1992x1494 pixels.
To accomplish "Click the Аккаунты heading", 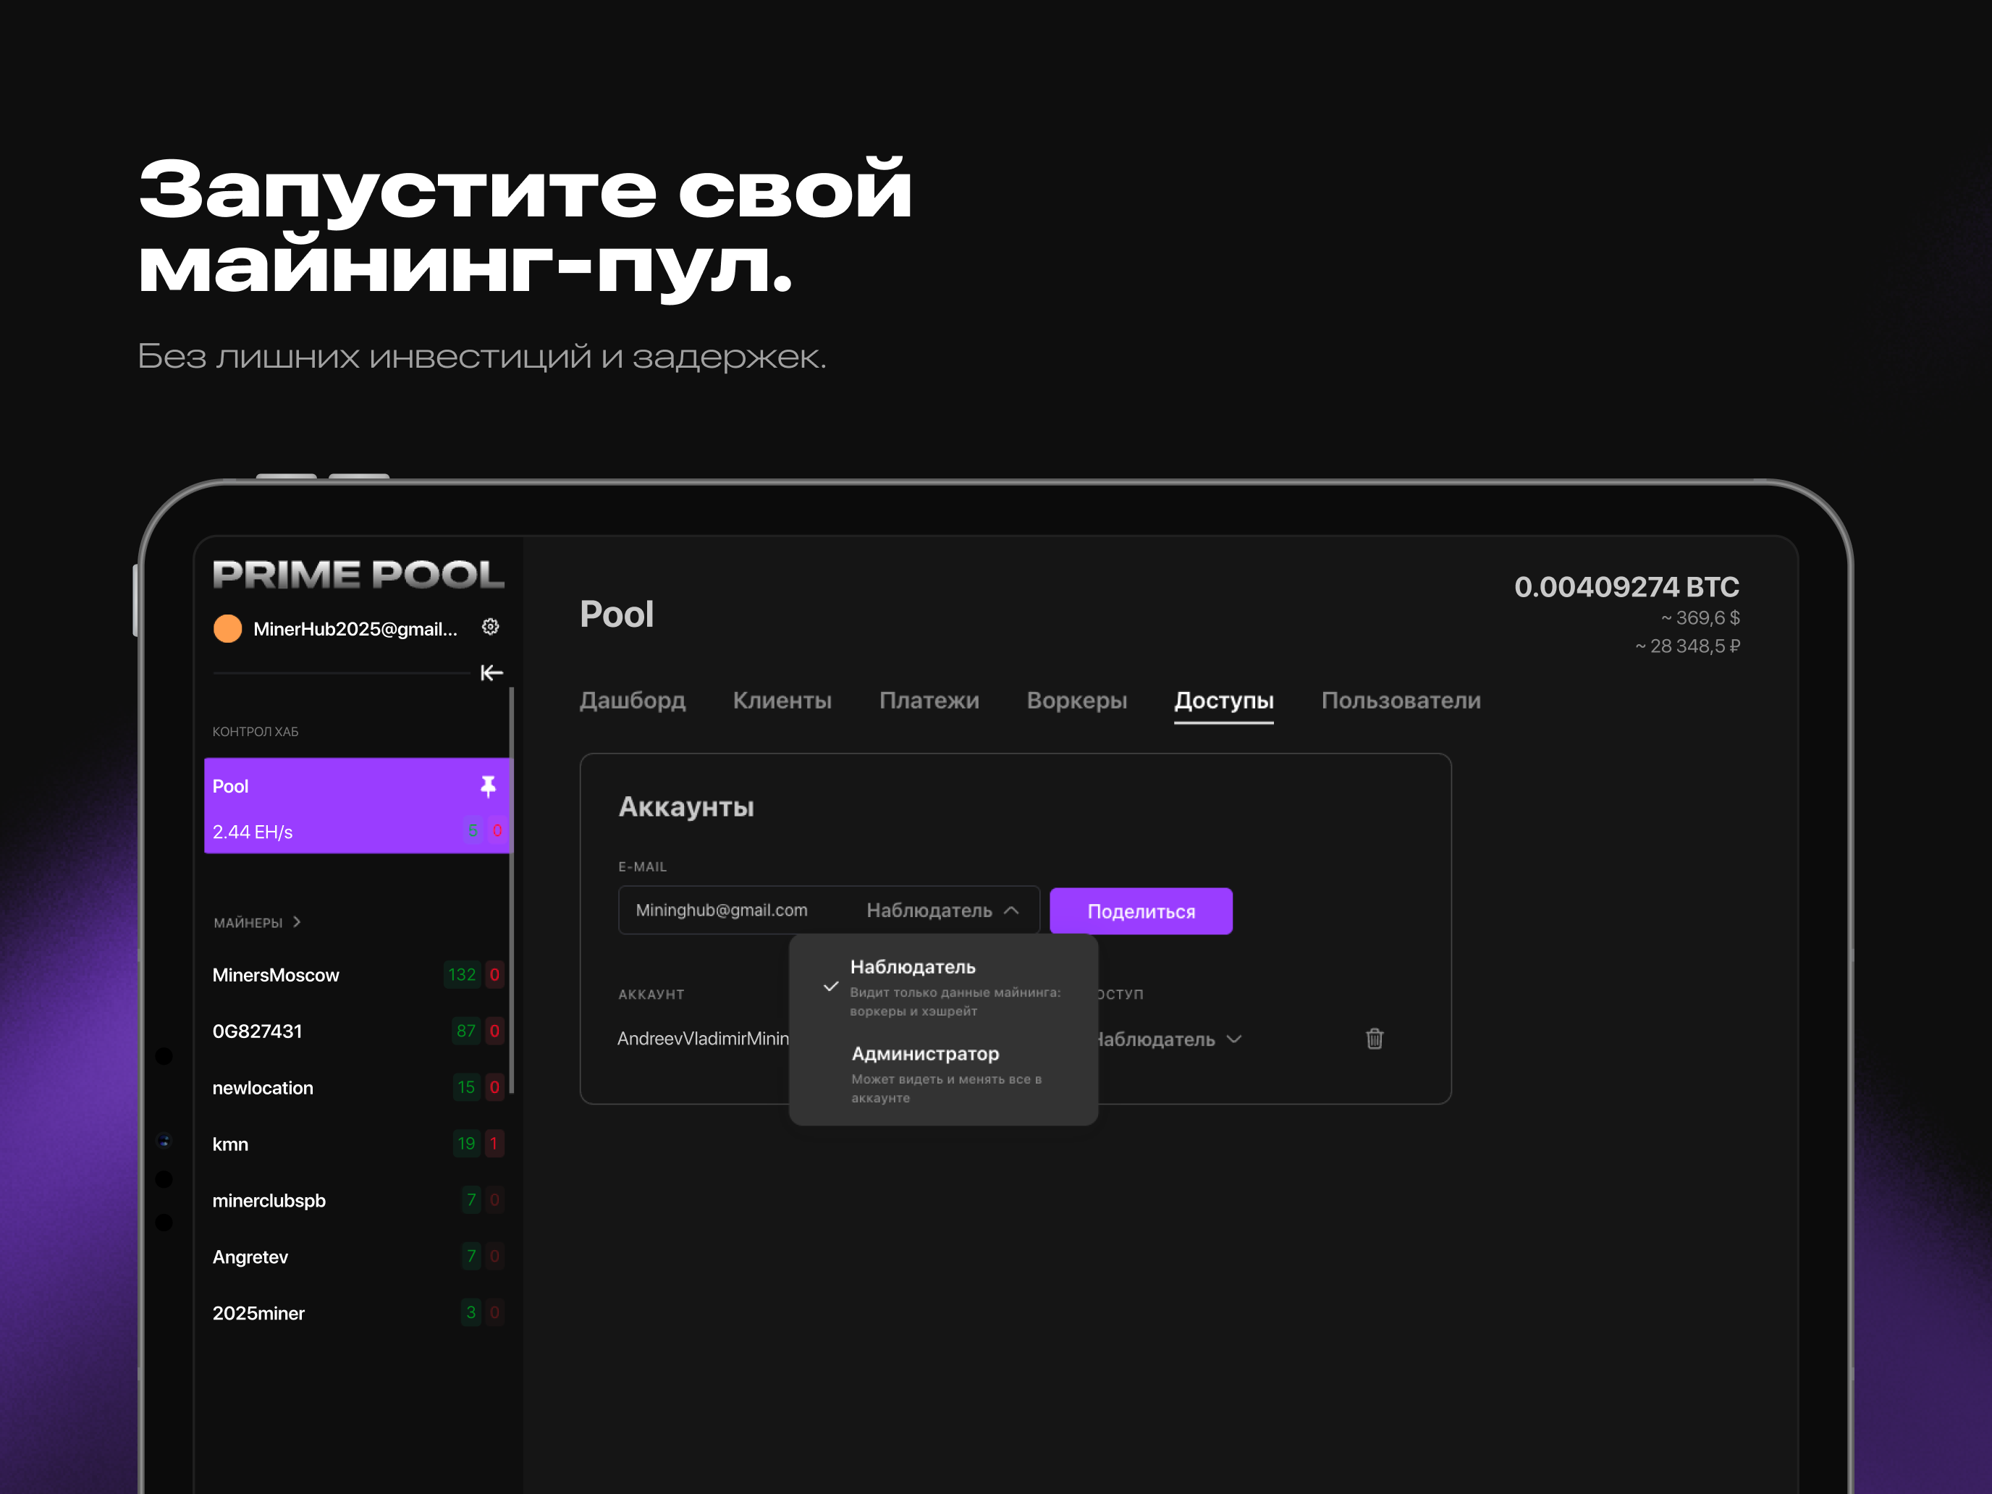I will [x=686, y=807].
